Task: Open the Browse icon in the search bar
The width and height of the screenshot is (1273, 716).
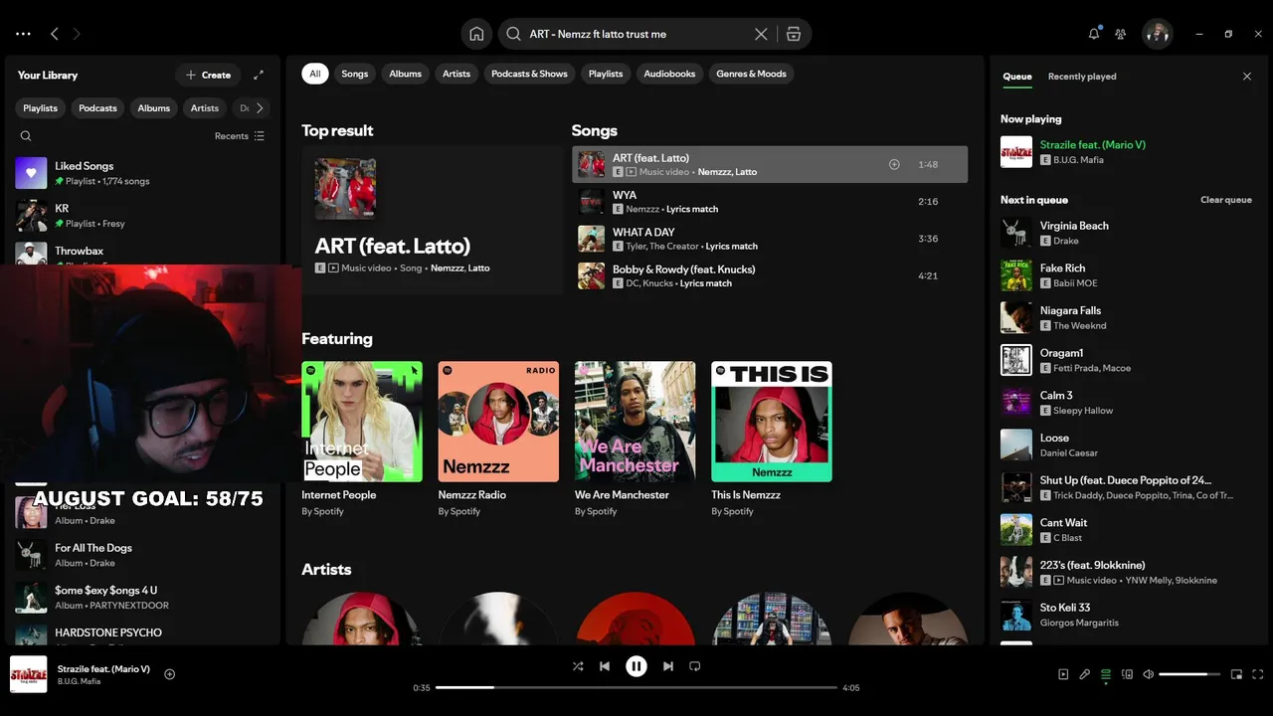Action: (x=793, y=34)
